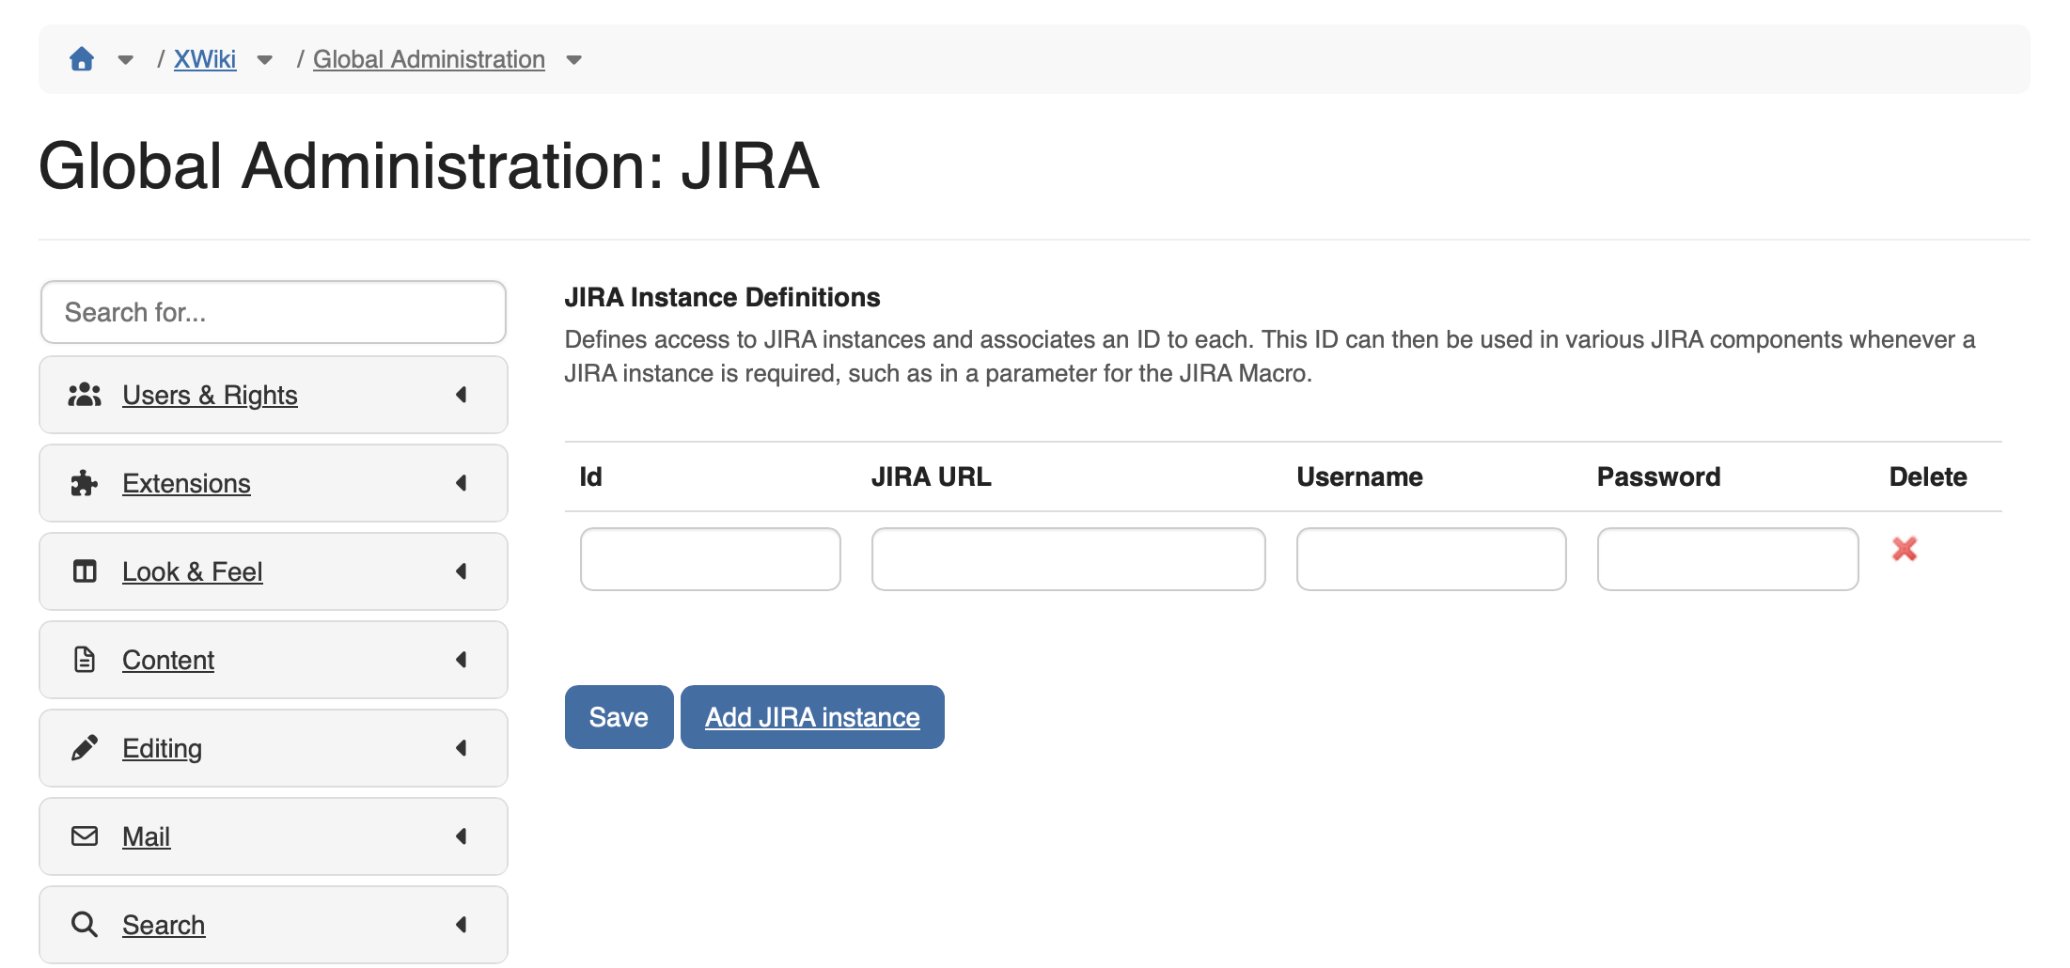This screenshot has height=968, width=2070.
Task: Click the Look & Feel layout icon
Action: point(85,571)
